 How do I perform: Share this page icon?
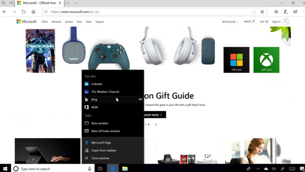pos(295,12)
